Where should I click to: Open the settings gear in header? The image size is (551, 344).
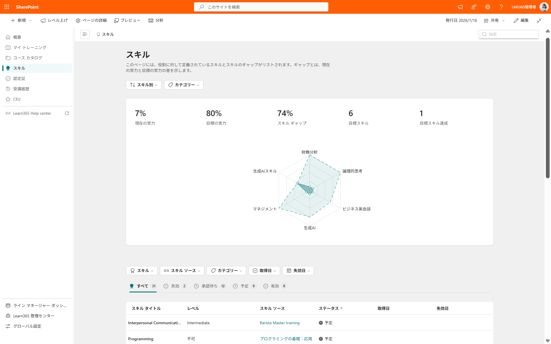pyautogui.click(x=488, y=7)
